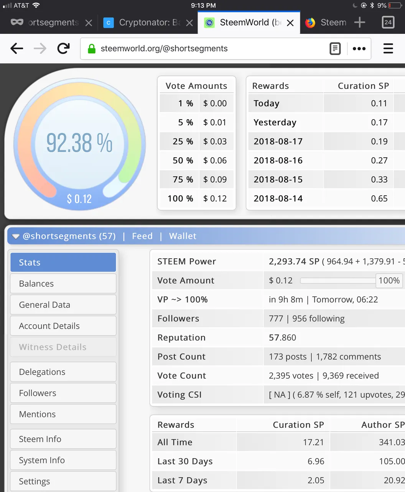Click the 2,395 votes | 9,369 received value
This screenshot has height=492, width=405.
324,376
